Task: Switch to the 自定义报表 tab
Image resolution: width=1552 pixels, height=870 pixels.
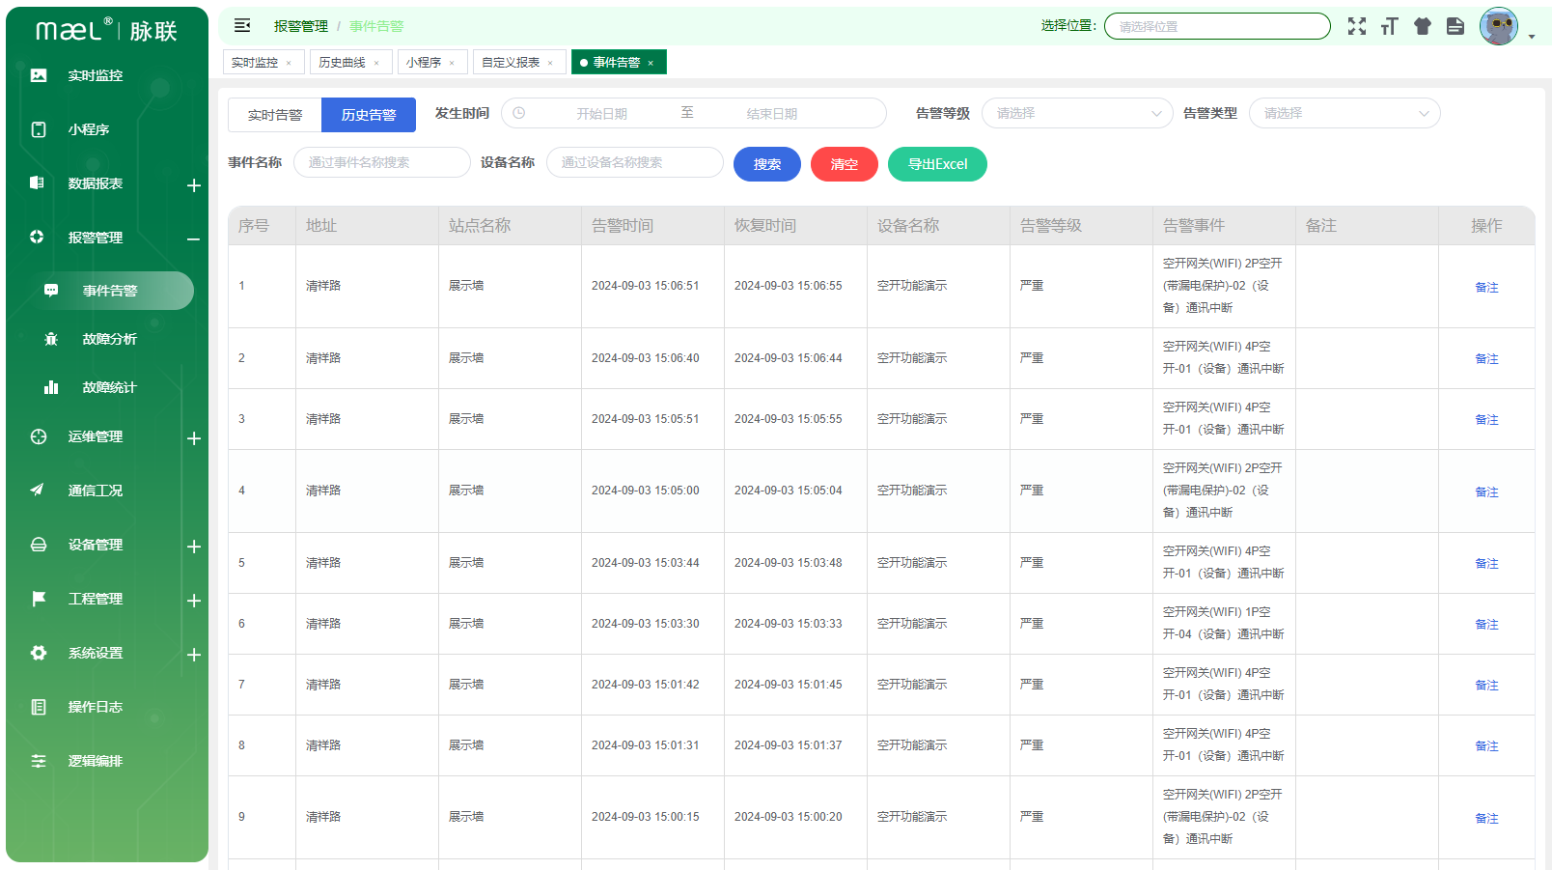Action: 511,62
